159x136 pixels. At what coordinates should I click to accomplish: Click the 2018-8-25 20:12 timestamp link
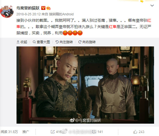(x=28, y=14)
